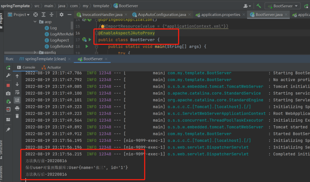The height and width of the screenshot is (182, 310).
Task: Open the Project view dropdown
Action: 19,15
